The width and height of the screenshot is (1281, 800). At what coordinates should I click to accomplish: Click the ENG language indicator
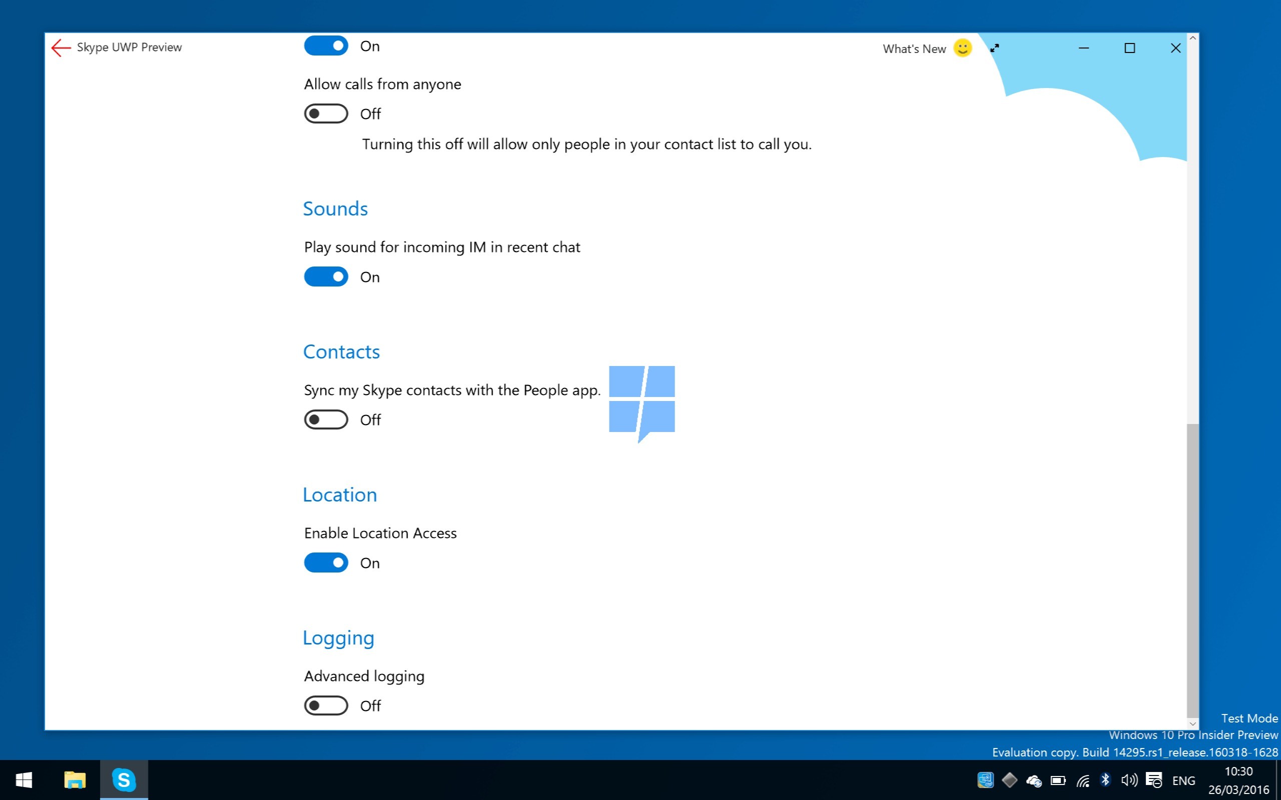[x=1183, y=780]
